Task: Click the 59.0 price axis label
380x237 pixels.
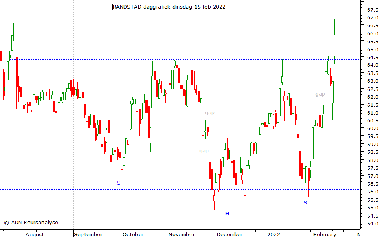Action: point(373,145)
